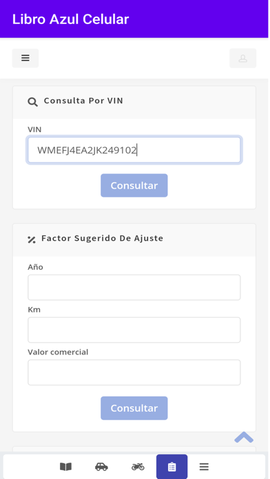
Task: Click the Consulta Por VIN heading
Action: (83, 100)
